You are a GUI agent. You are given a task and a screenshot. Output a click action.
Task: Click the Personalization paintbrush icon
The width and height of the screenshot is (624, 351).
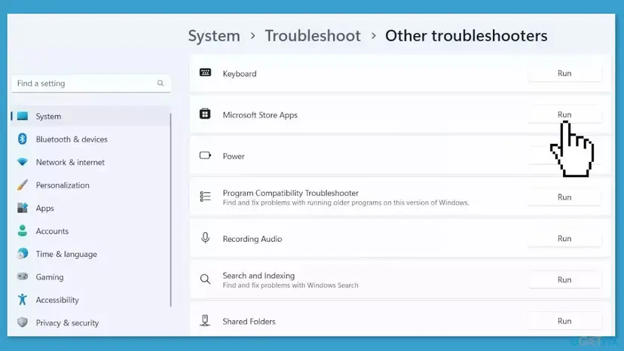point(23,185)
